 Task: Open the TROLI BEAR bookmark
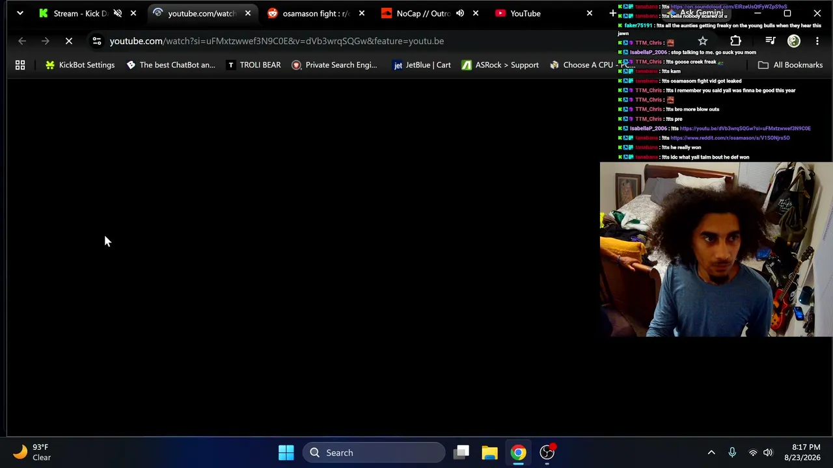click(x=254, y=65)
